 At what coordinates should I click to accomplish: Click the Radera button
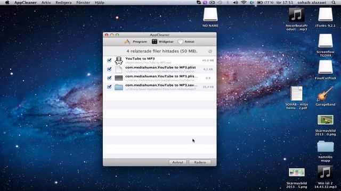click(x=200, y=162)
